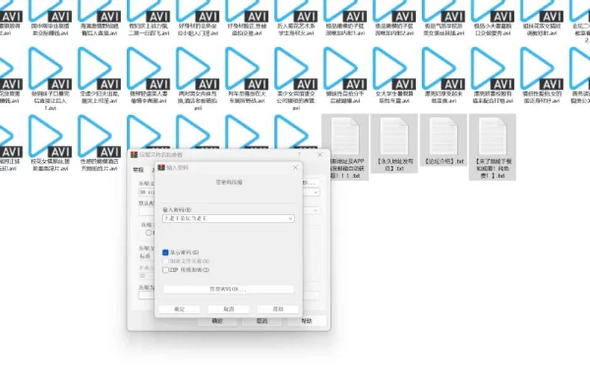Click the 【论坛介绍】.txt file name label
Image resolution: width=590 pixels, height=382 pixels.
(x=444, y=162)
